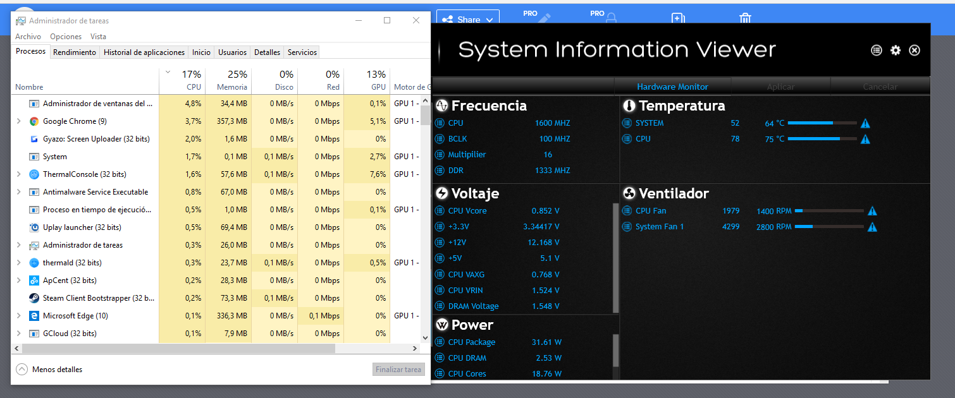Viewport: 955px width, 398px height.
Task: Expand the Administrador de tareas process group
Action: [x=18, y=245]
